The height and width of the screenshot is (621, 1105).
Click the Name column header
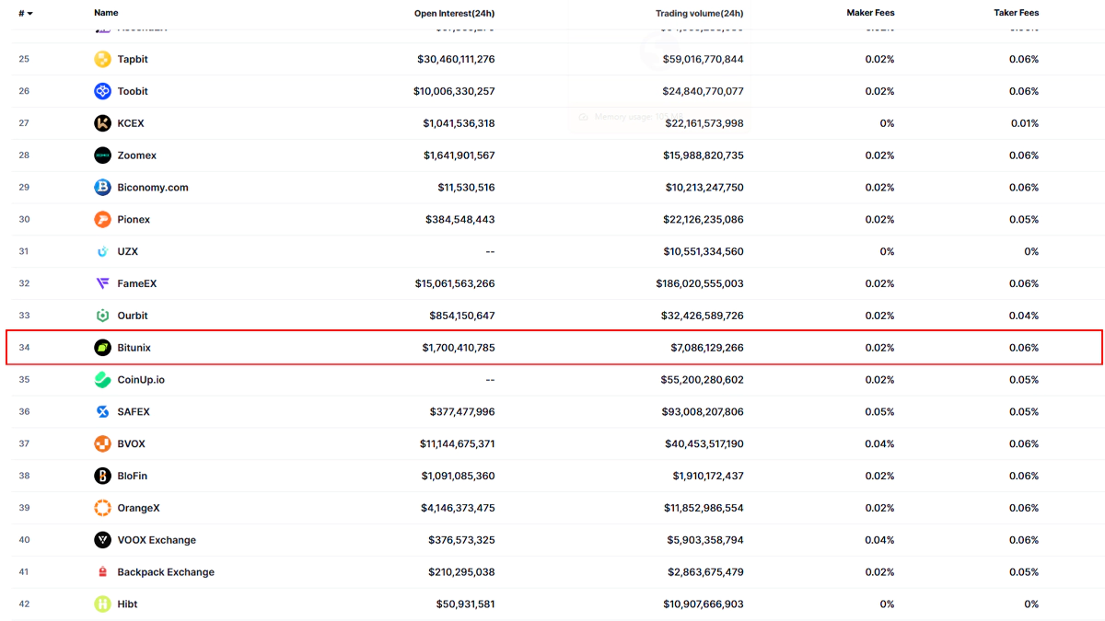pos(106,13)
